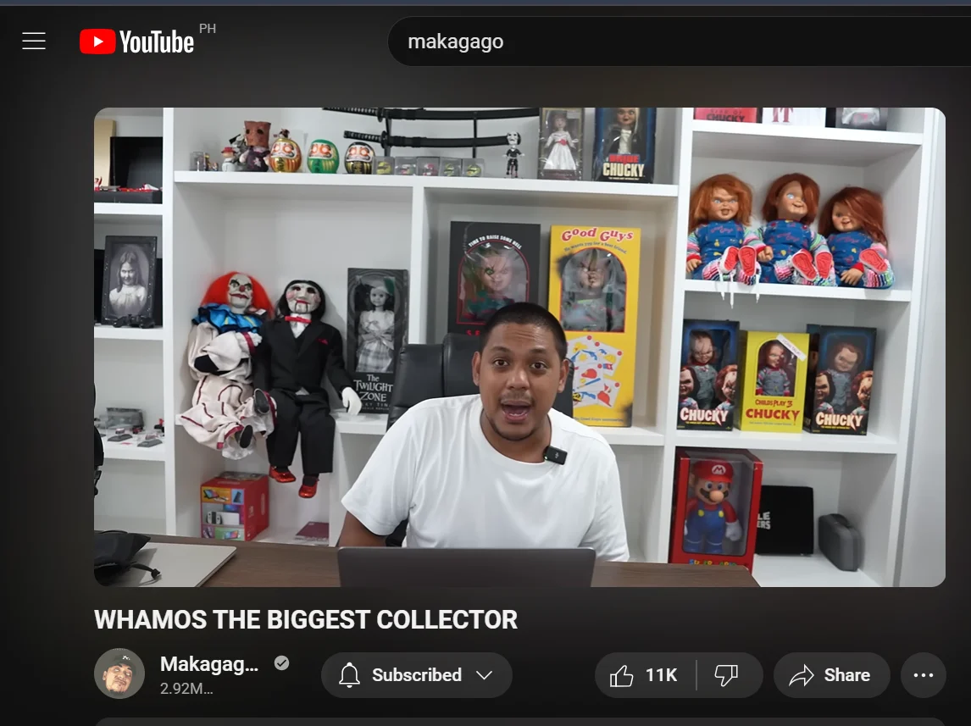This screenshot has height=726, width=971.
Task: Open the Subscribed button
Action: pyautogui.click(x=417, y=674)
